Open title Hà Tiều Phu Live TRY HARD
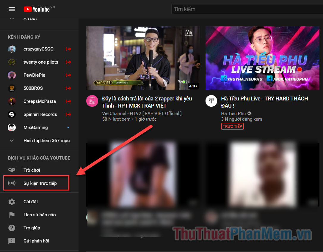 pos(264,102)
